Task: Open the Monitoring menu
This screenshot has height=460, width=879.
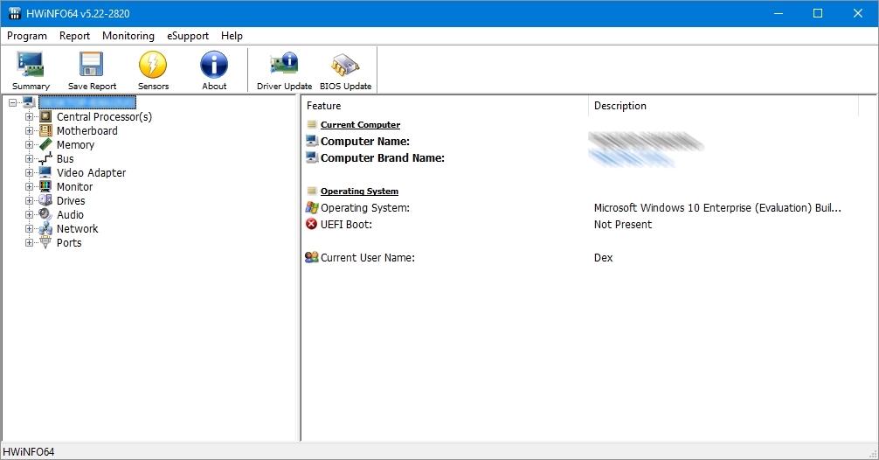Action: tap(128, 36)
